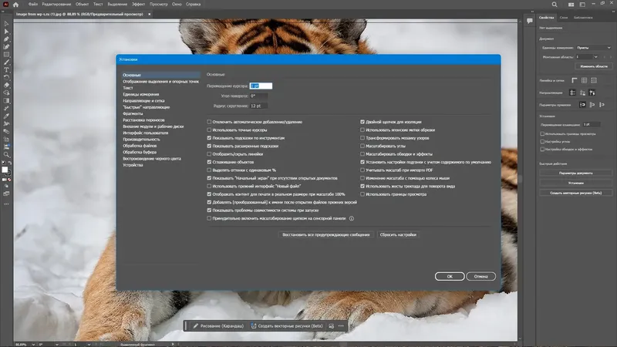Select the Rectangle tool in the toolbar
This screenshot has width=617, height=347.
click(x=6, y=55)
